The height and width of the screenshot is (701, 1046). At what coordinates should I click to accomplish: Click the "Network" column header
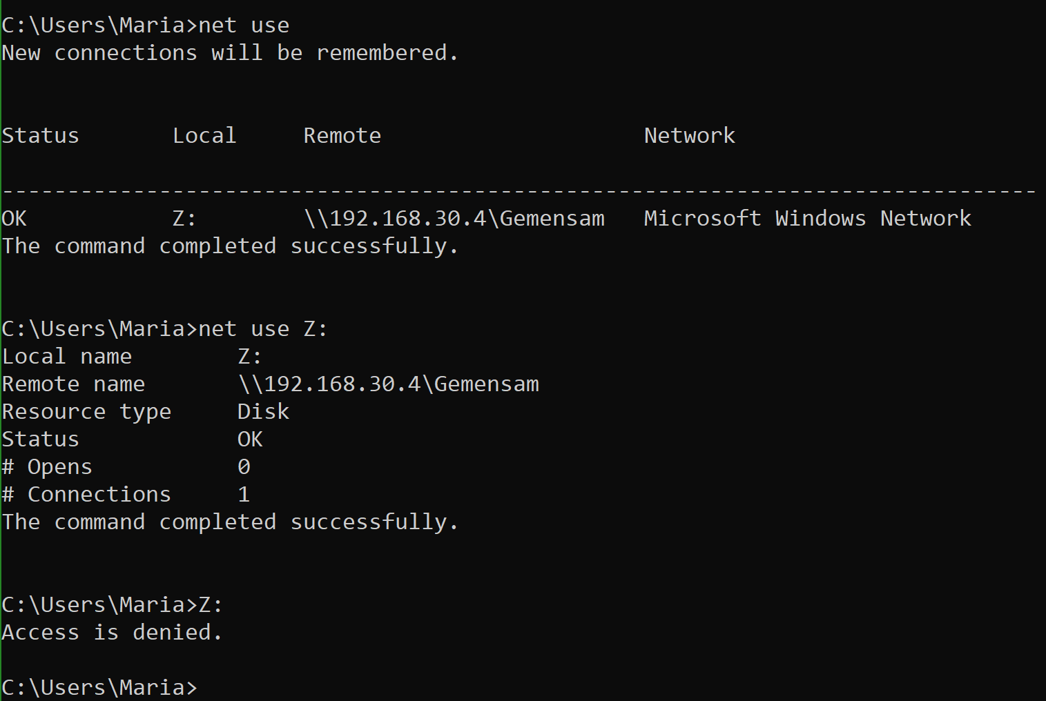pyautogui.click(x=690, y=136)
